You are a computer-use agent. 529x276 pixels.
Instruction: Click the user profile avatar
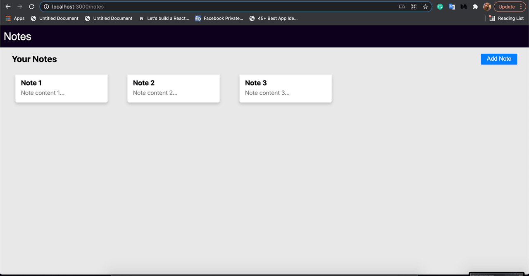click(x=487, y=7)
